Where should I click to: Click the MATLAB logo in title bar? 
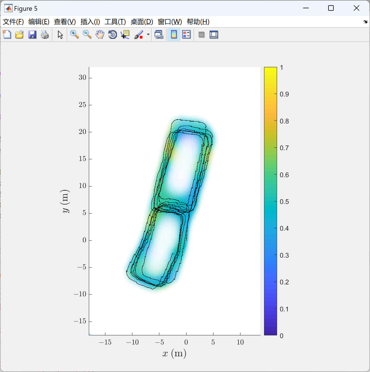click(9, 8)
